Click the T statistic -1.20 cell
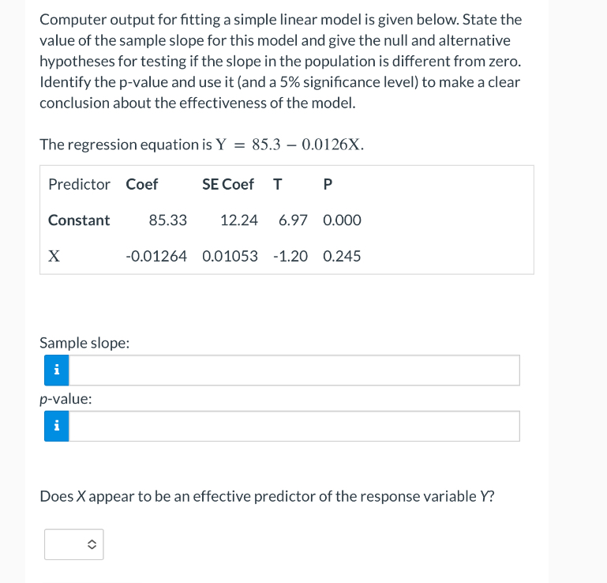Image resolution: width=607 pixels, height=583 pixels. point(290,256)
